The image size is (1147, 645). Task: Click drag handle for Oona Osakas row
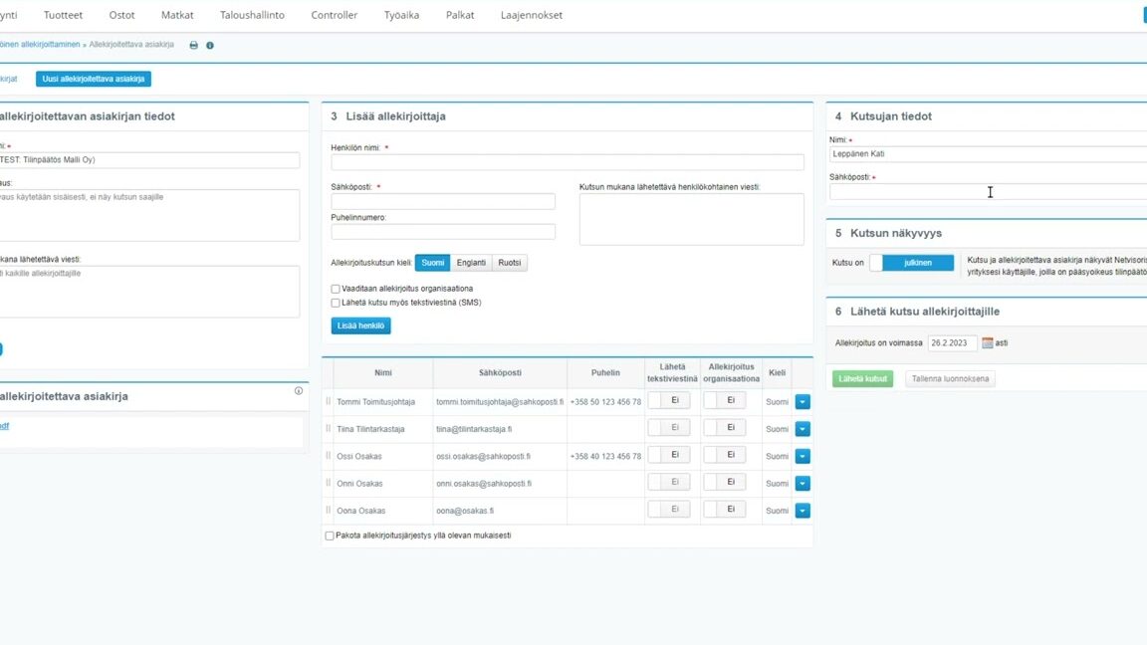[328, 511]
